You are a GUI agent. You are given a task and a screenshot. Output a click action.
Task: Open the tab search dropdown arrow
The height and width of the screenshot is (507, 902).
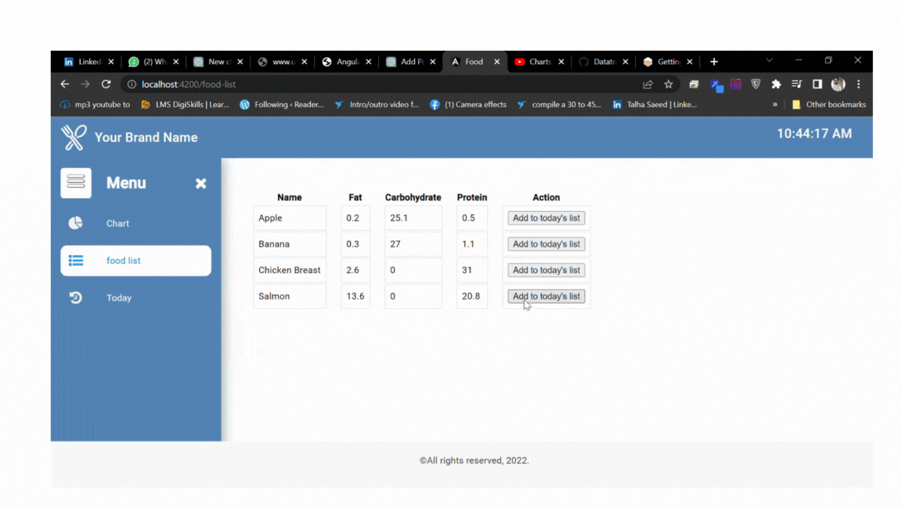(769, 61)
